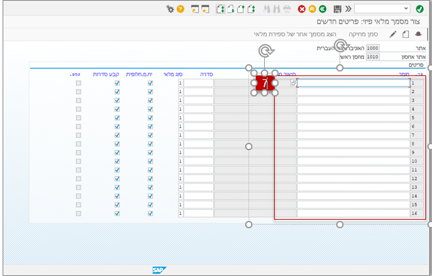Click the plant field containing 1000
Viewport: 432px width, 276px height.
(x=372, y=48)
